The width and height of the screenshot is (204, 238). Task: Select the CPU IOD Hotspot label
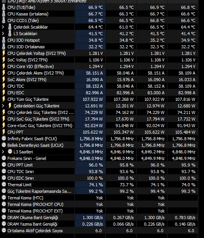point(24,40)
